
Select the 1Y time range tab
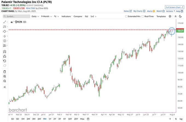tap(50, 119)
